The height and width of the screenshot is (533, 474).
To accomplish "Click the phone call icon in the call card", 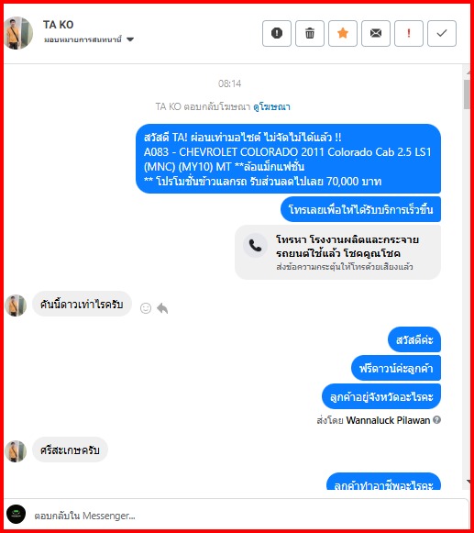I will click(255, 246).
